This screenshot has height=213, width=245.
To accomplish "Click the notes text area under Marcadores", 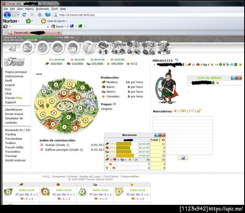I will pyautogui.click(x=183, y=135).
